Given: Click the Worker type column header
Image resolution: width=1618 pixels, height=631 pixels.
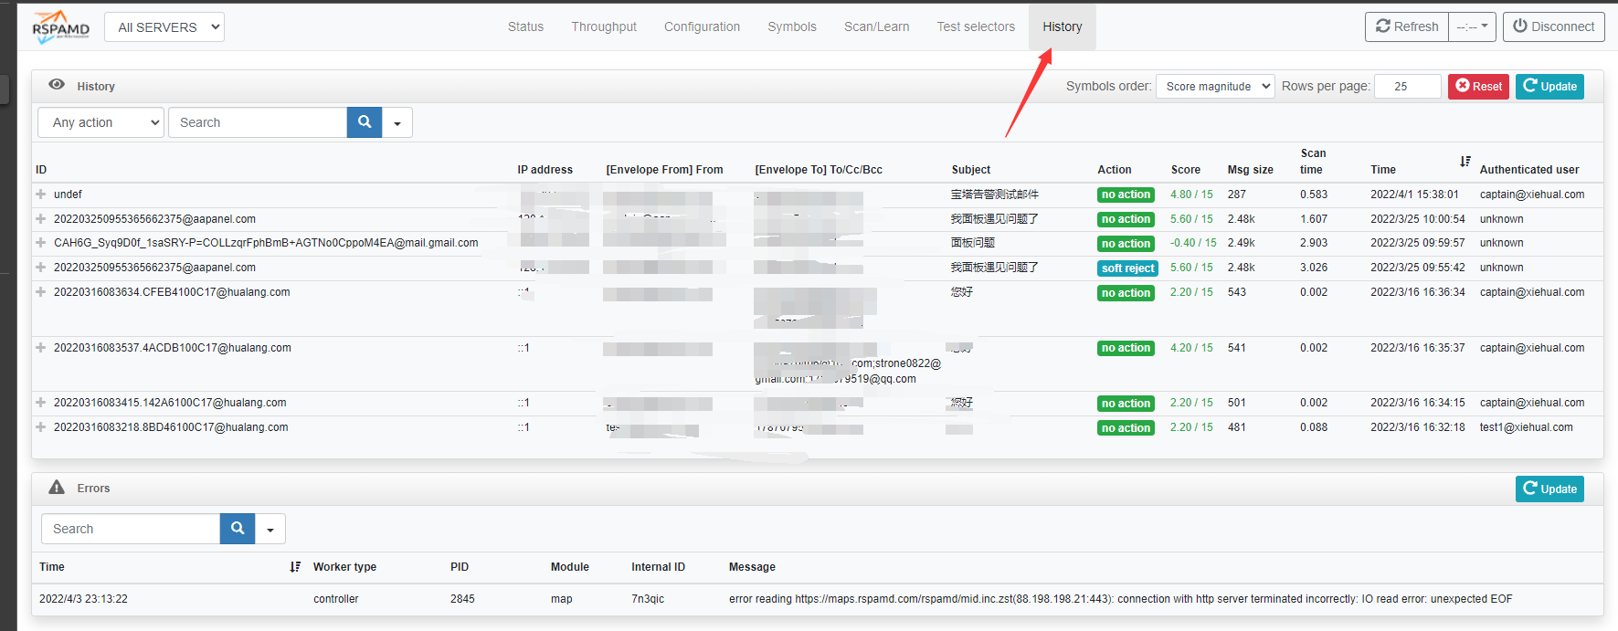Looking at the screenshot, I should [x=344, y=567].
